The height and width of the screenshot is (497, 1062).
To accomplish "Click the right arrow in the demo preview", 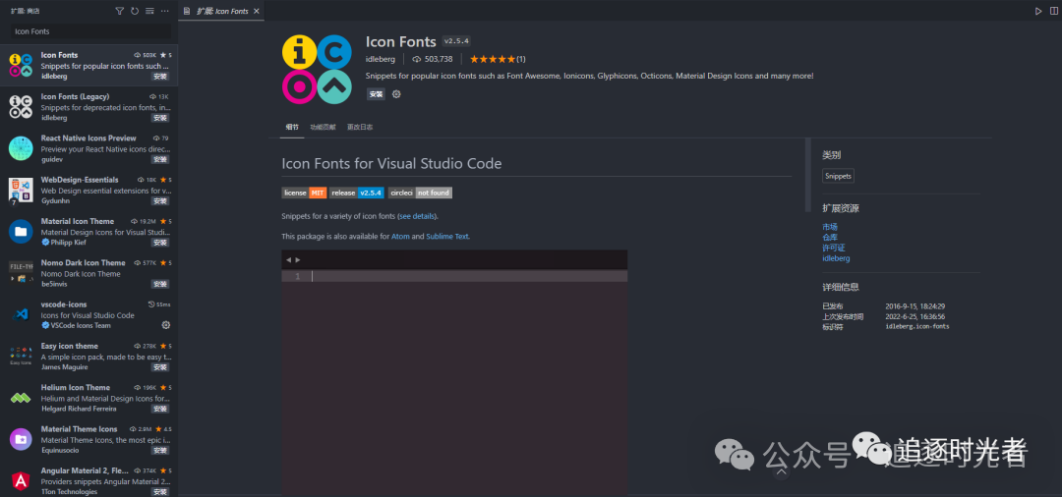I will 298,259.
